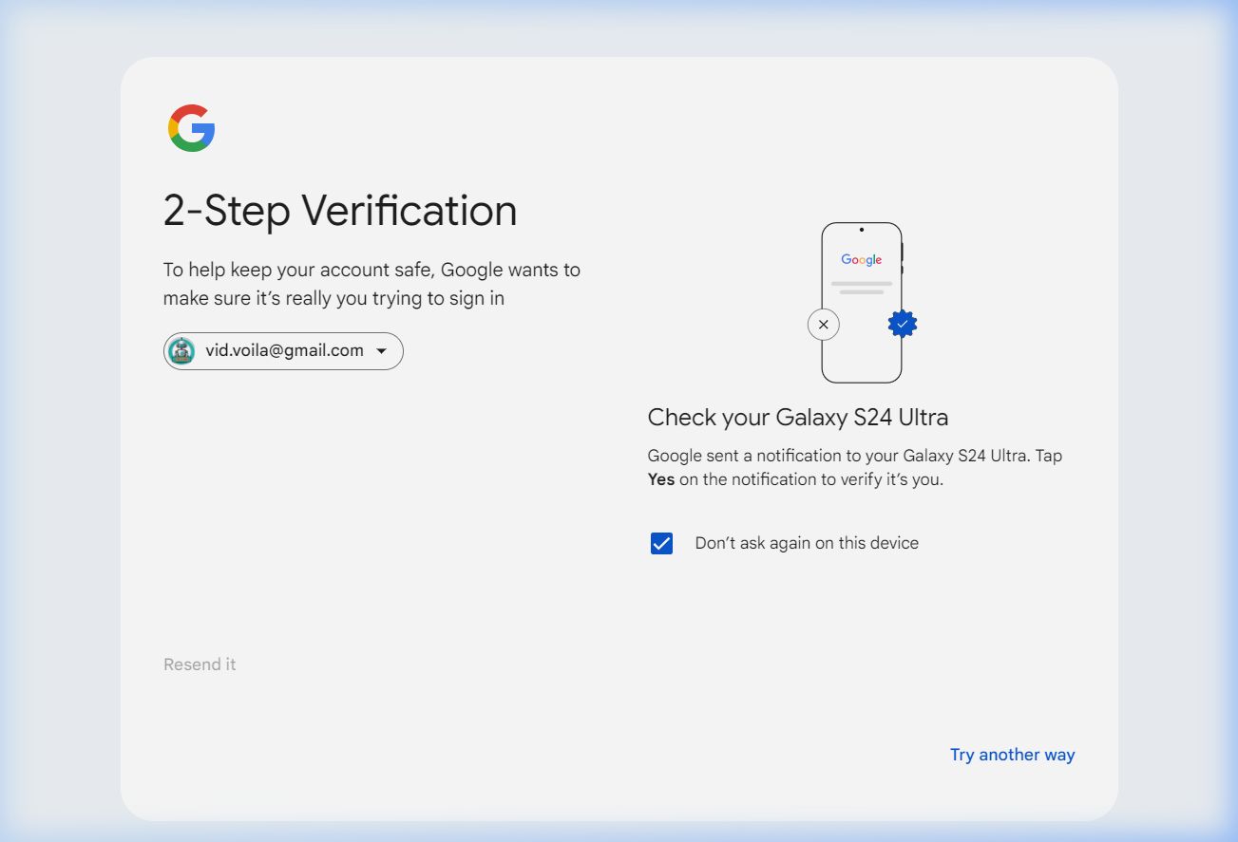This screenshot has width=1238, height=842.
Task: Click the account avatar picture
Action: (x=181, y=351)
